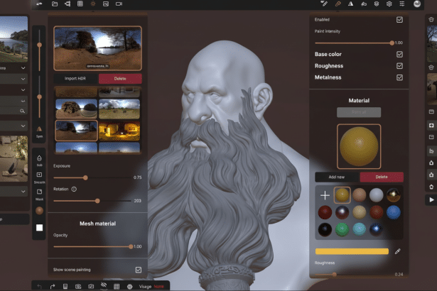Toggle the Sub droplet tool
Viewport: 437px width, 291px height.
(x=39, y=160)
